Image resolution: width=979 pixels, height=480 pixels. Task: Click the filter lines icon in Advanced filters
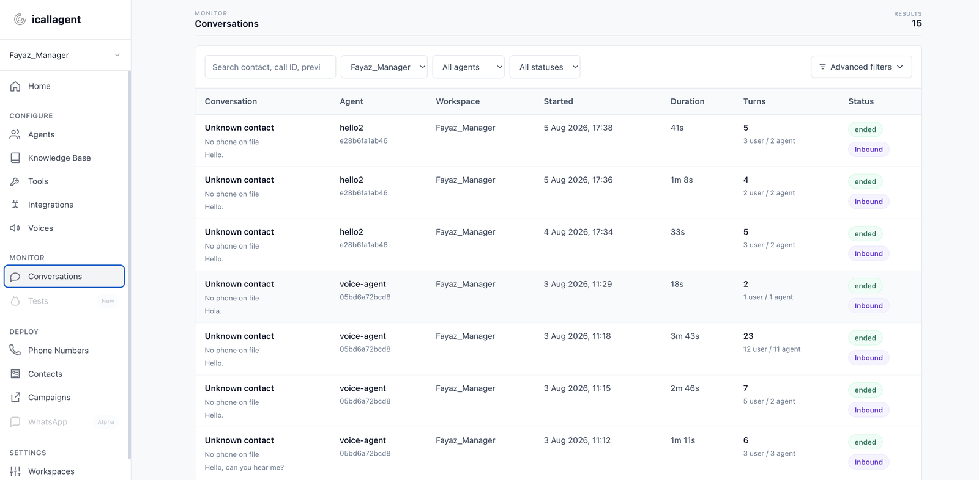[x=822, y=67]
